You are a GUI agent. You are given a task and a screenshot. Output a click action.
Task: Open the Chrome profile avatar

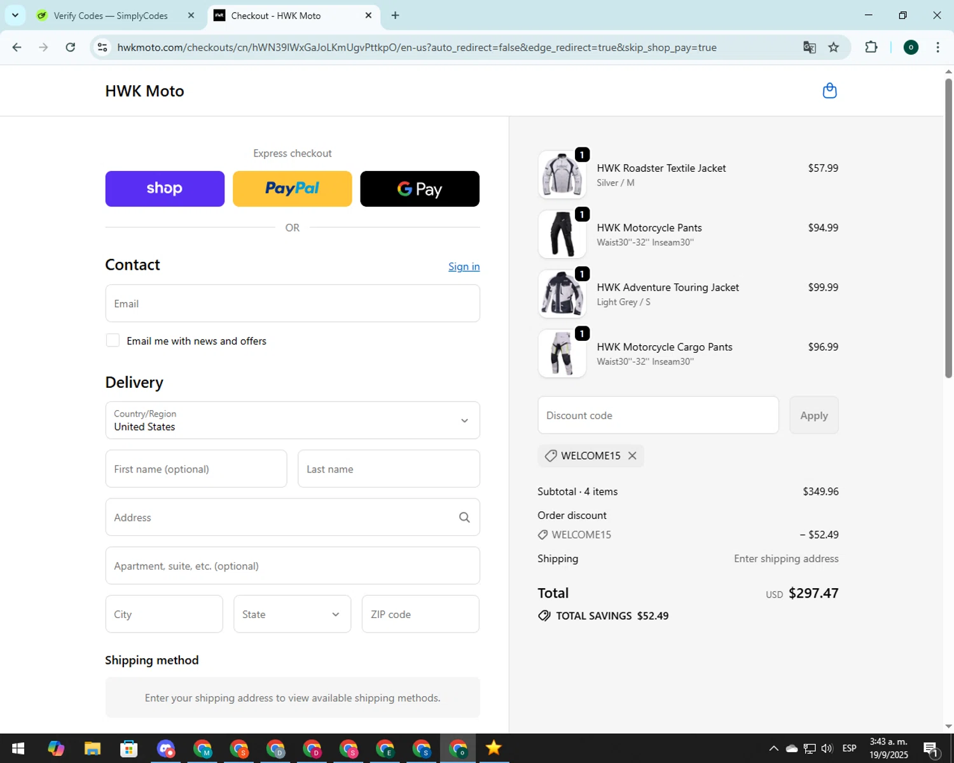(911, 48)
